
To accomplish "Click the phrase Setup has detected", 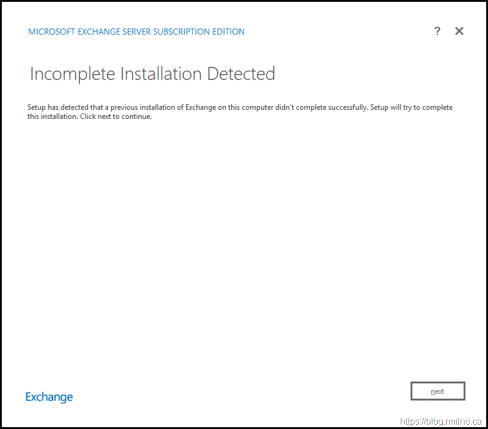I will point(53,108).
